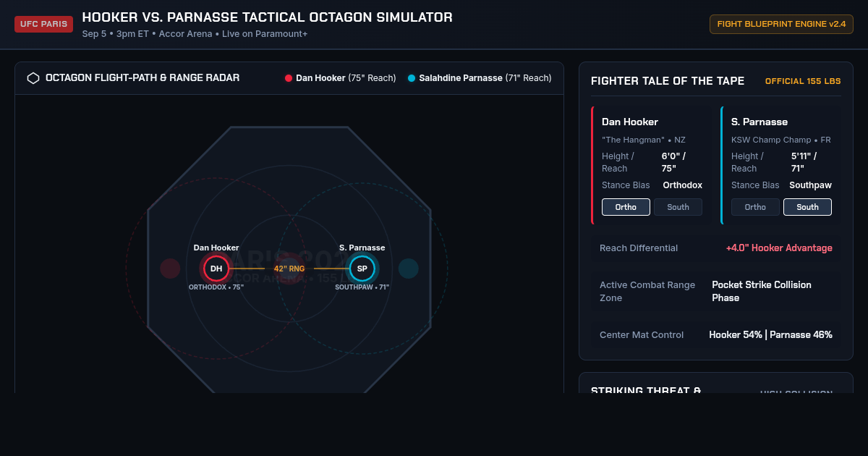Click the cyan dot in Parnasse legend
Viewport: 868px width, 456px height.
pos(412,78)
